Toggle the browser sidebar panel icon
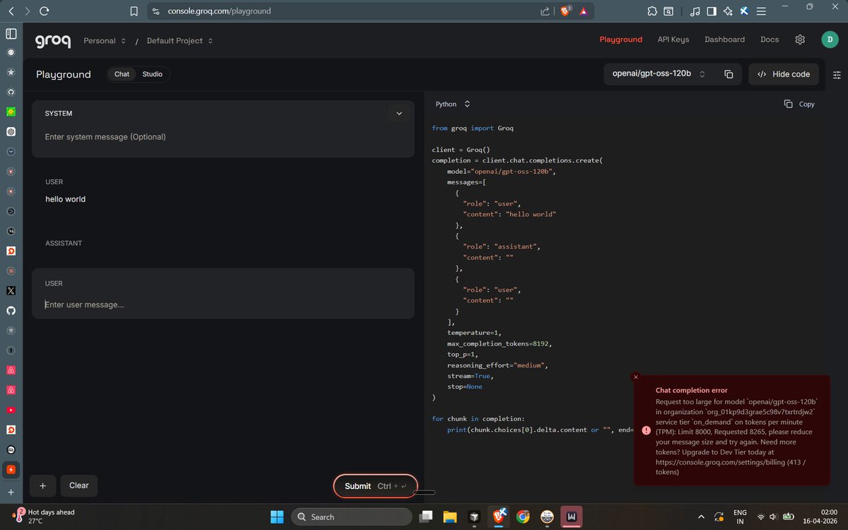The image size is (848, 530). 712,11
